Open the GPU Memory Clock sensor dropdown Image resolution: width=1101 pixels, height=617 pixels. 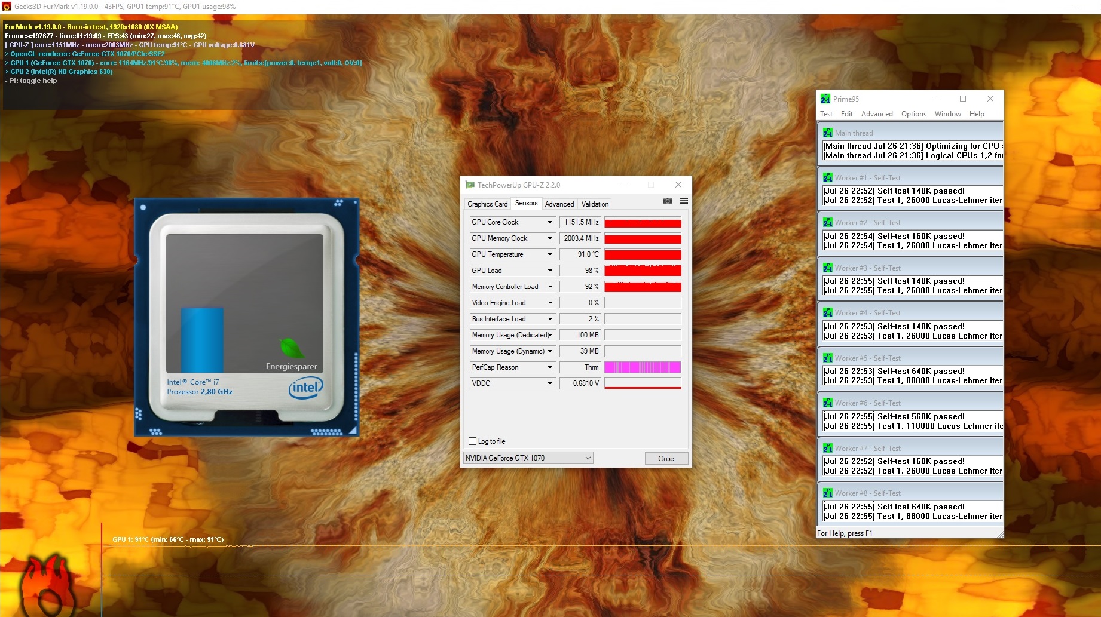(550, 238)
